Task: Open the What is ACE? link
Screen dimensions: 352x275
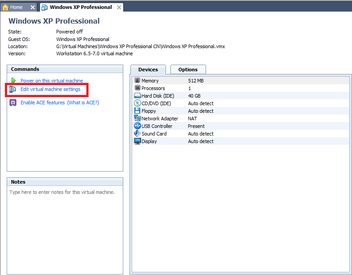Action: [x=83, y=103]
